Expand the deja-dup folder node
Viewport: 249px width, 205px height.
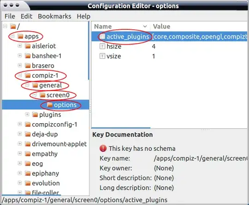point(20,134)
